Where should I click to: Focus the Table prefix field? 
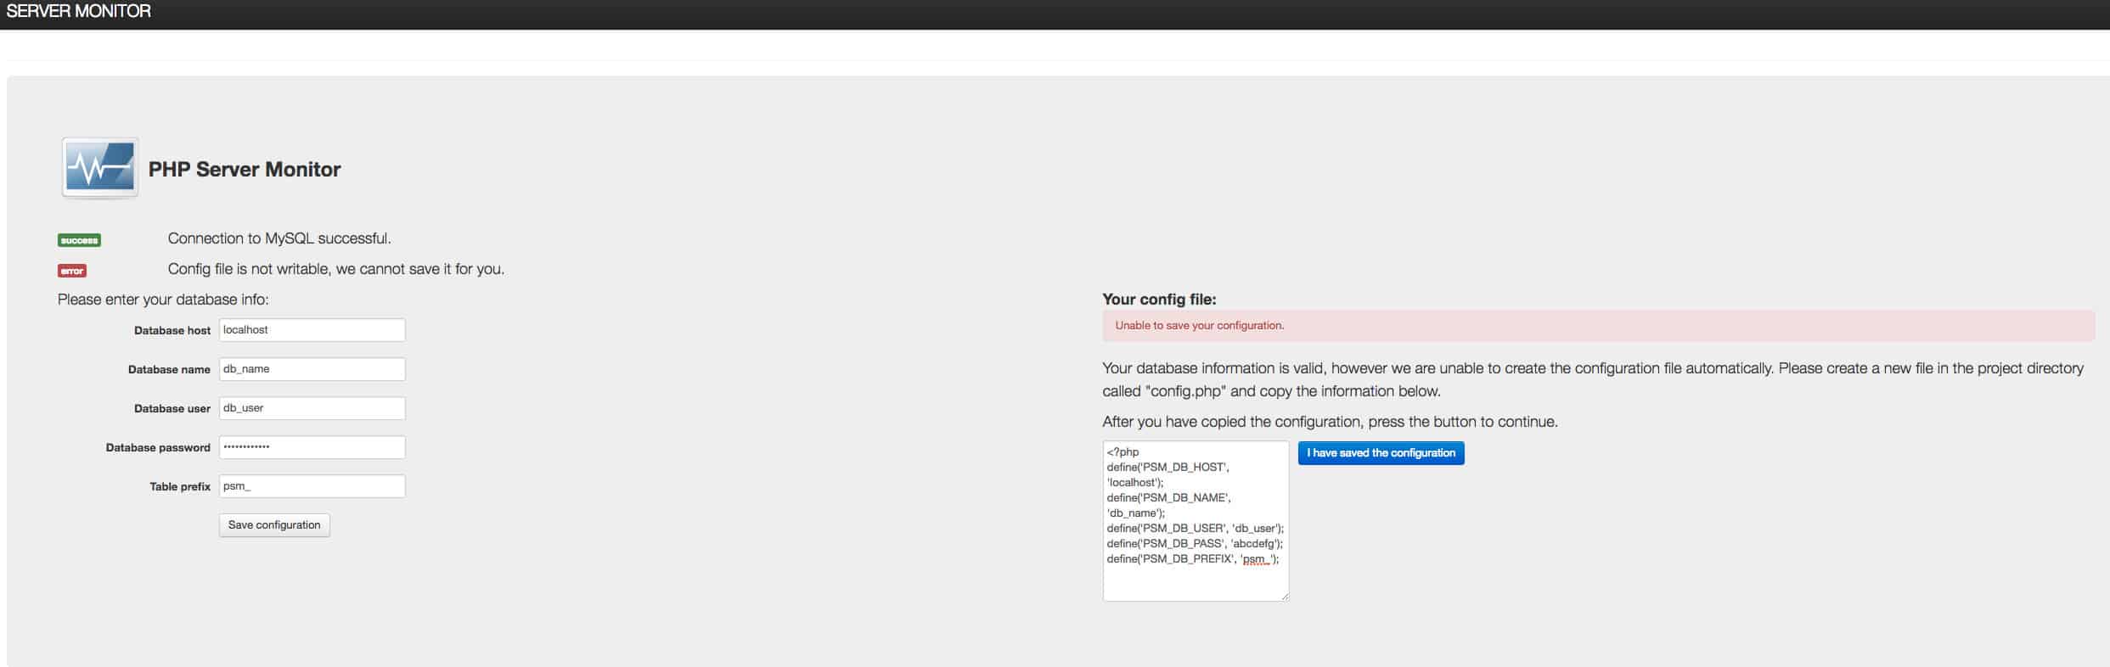tap(312, 486)
